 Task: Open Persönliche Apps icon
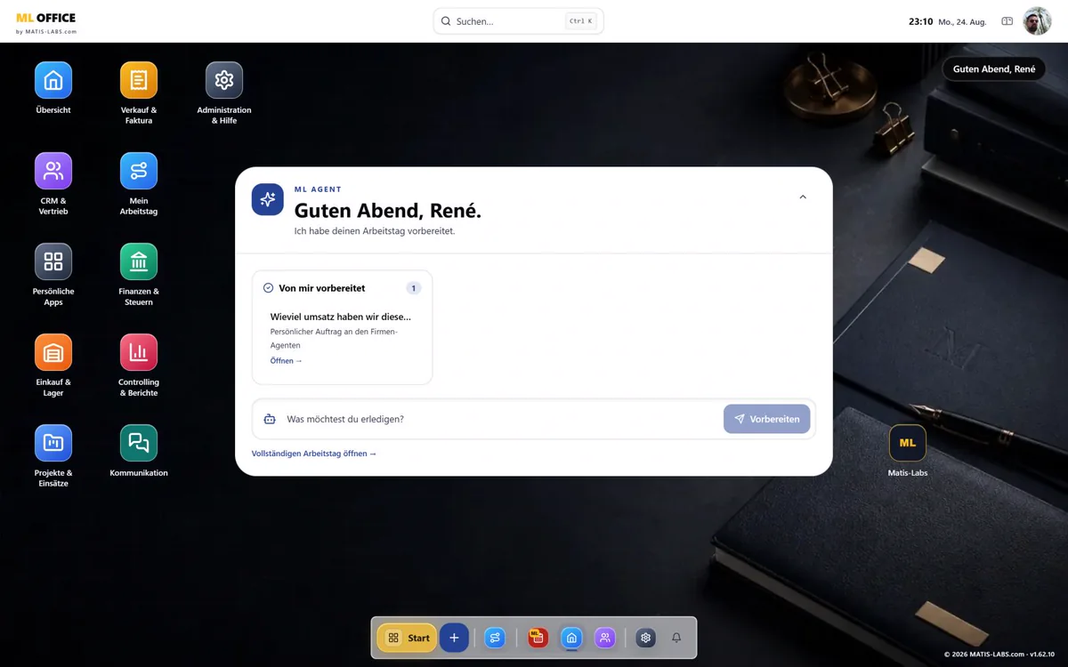[53, 261]
